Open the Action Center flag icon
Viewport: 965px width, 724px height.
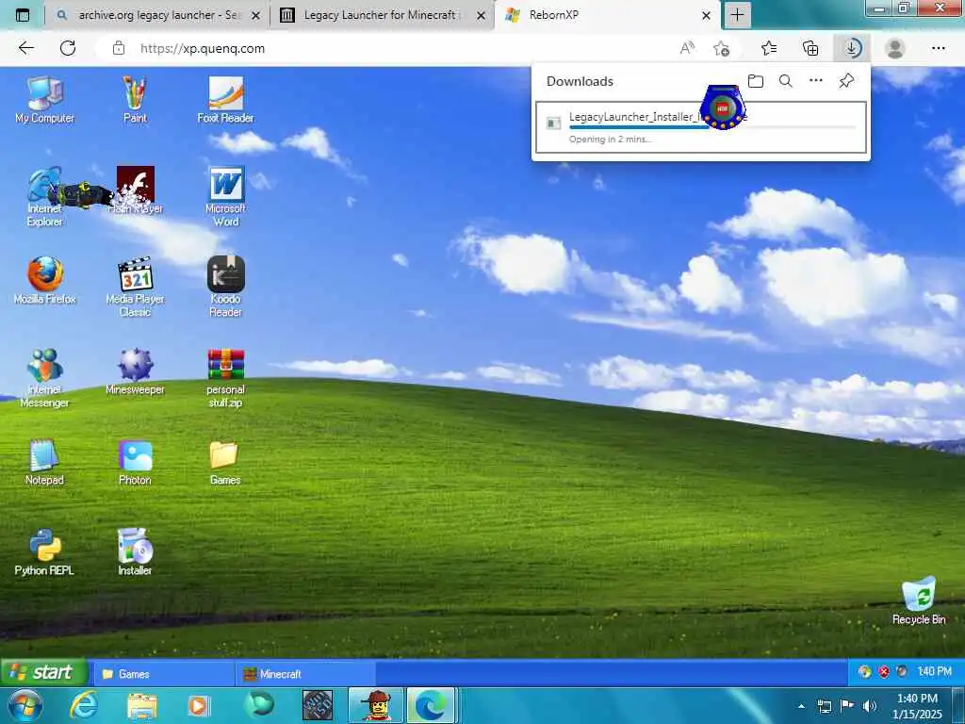pyautogui.click(x=847, y=706)
